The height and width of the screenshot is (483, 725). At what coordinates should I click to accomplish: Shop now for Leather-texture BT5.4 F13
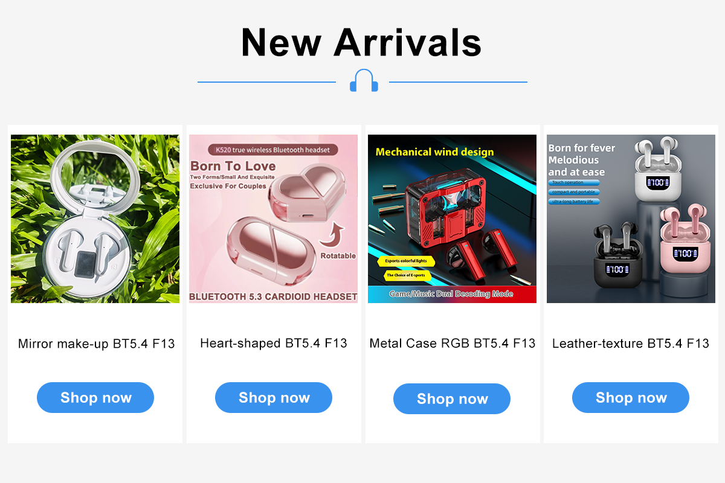pos(631,397)
